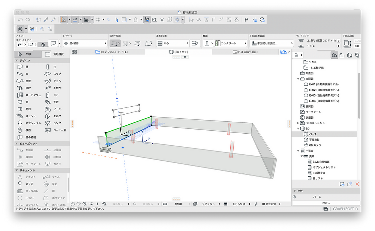
Task: Select straight wall geometry method
Action: pyautogui.click(x=114, y=43)
